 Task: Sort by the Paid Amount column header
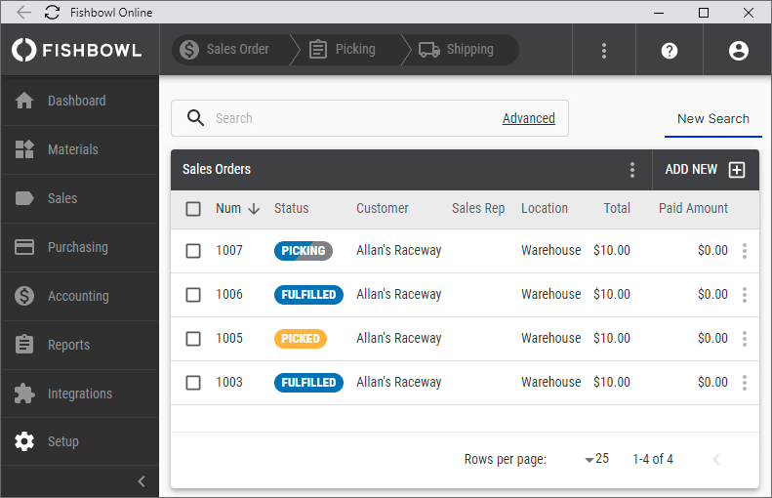click(x=693, y=208)
